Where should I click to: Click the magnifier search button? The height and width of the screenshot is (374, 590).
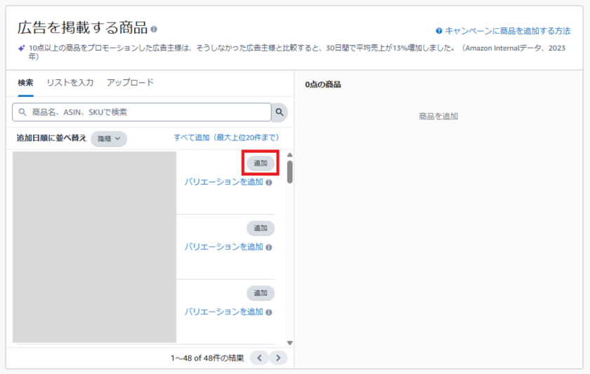coord(280,112)
